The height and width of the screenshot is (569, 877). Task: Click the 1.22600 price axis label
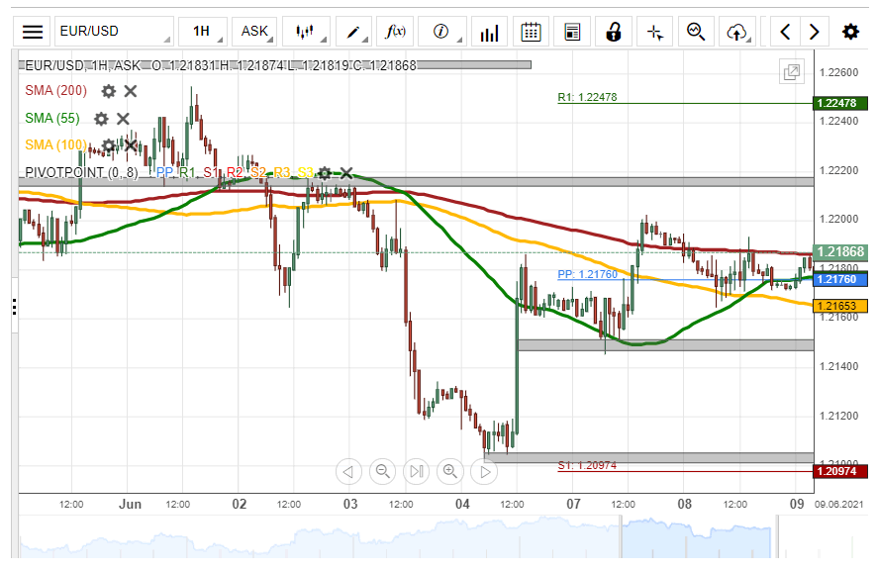click(x=838, y=72)
